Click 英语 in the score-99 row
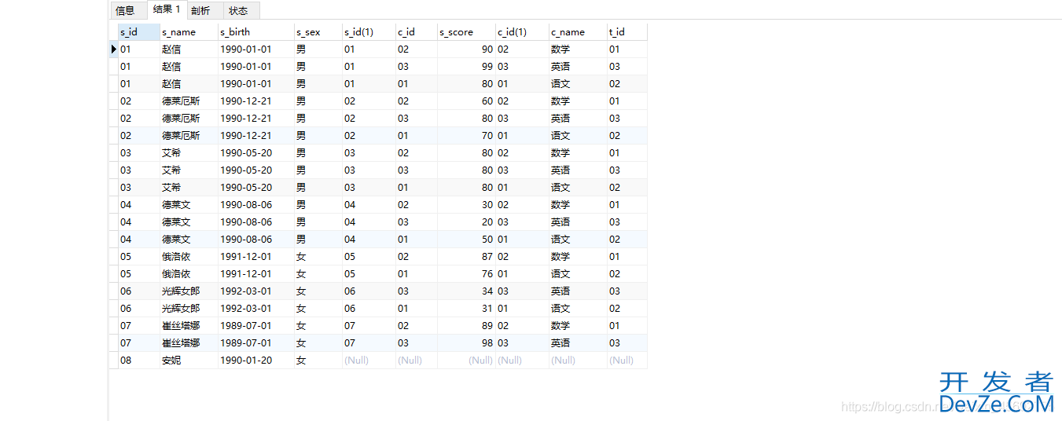 [x=560, y=67]
